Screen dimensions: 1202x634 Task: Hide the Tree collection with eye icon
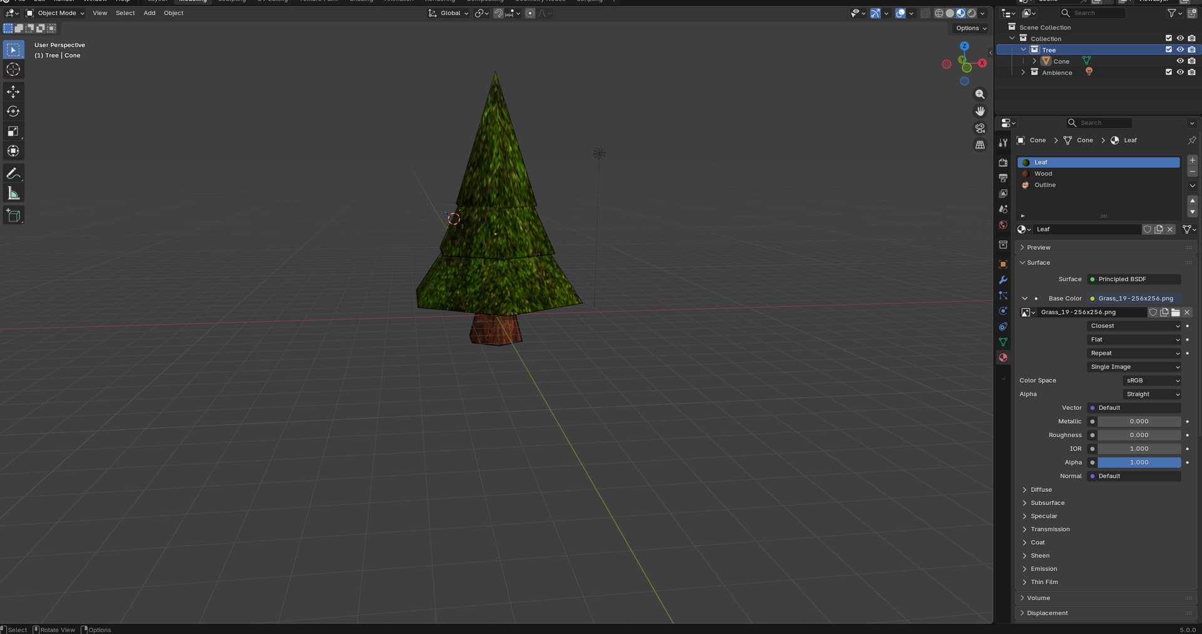1180,49
